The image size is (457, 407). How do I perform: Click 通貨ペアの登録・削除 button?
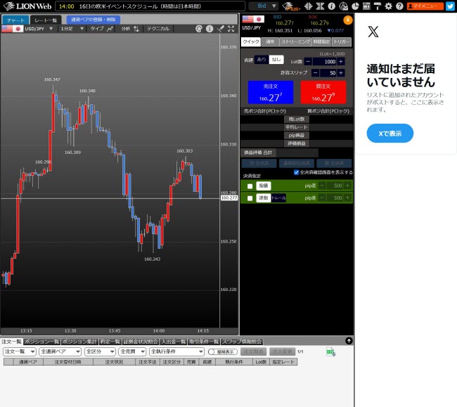94,20
